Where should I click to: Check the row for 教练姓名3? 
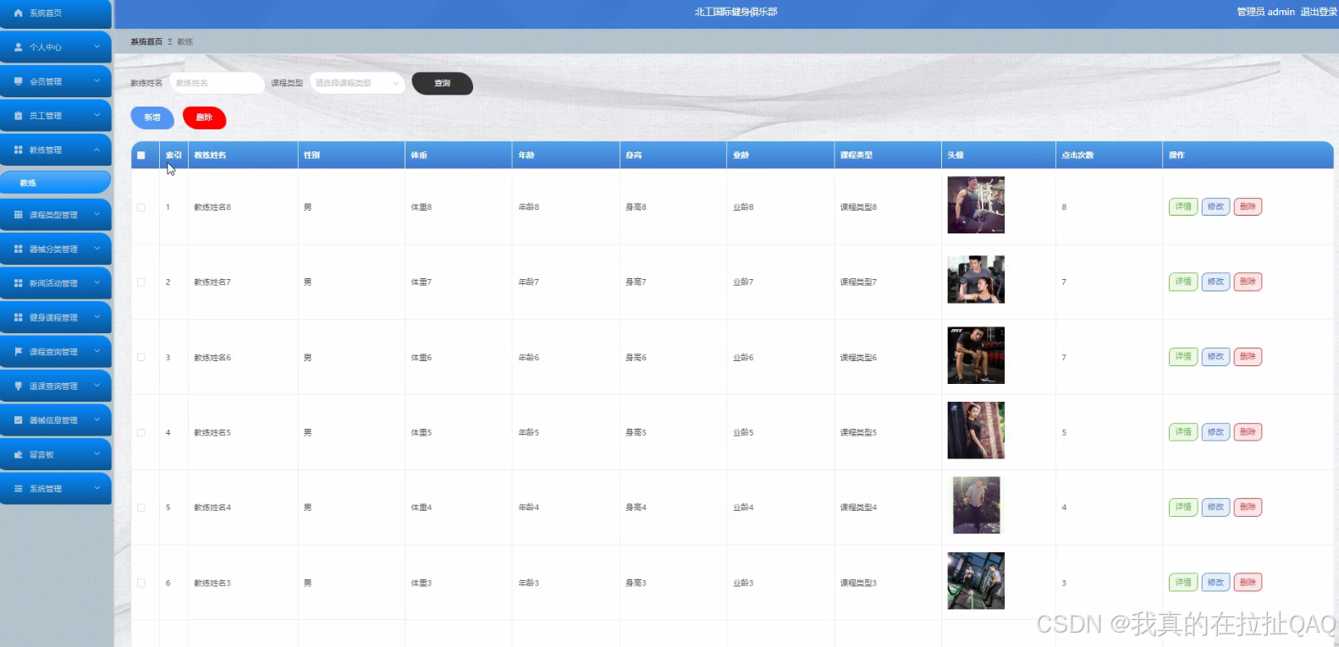(x=141, y=583)
